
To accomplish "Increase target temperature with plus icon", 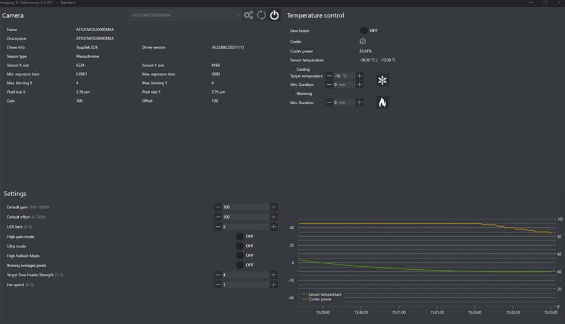I will 359,76.
